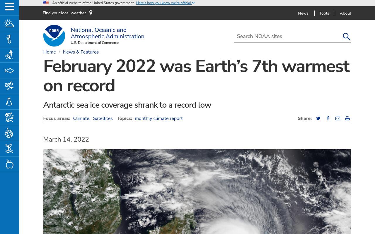Viewport: 375px width, 234px height.
Task: Open the compass Charting sidebar icon
Action: 9,133
